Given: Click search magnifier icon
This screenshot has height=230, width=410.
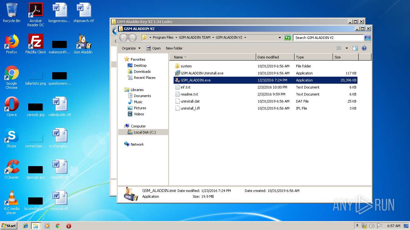Looking at the screenshot, I should (x=367, y=37).
